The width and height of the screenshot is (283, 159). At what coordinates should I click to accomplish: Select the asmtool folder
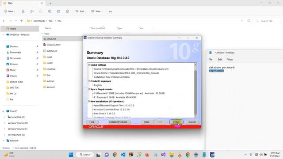point(50,87)
